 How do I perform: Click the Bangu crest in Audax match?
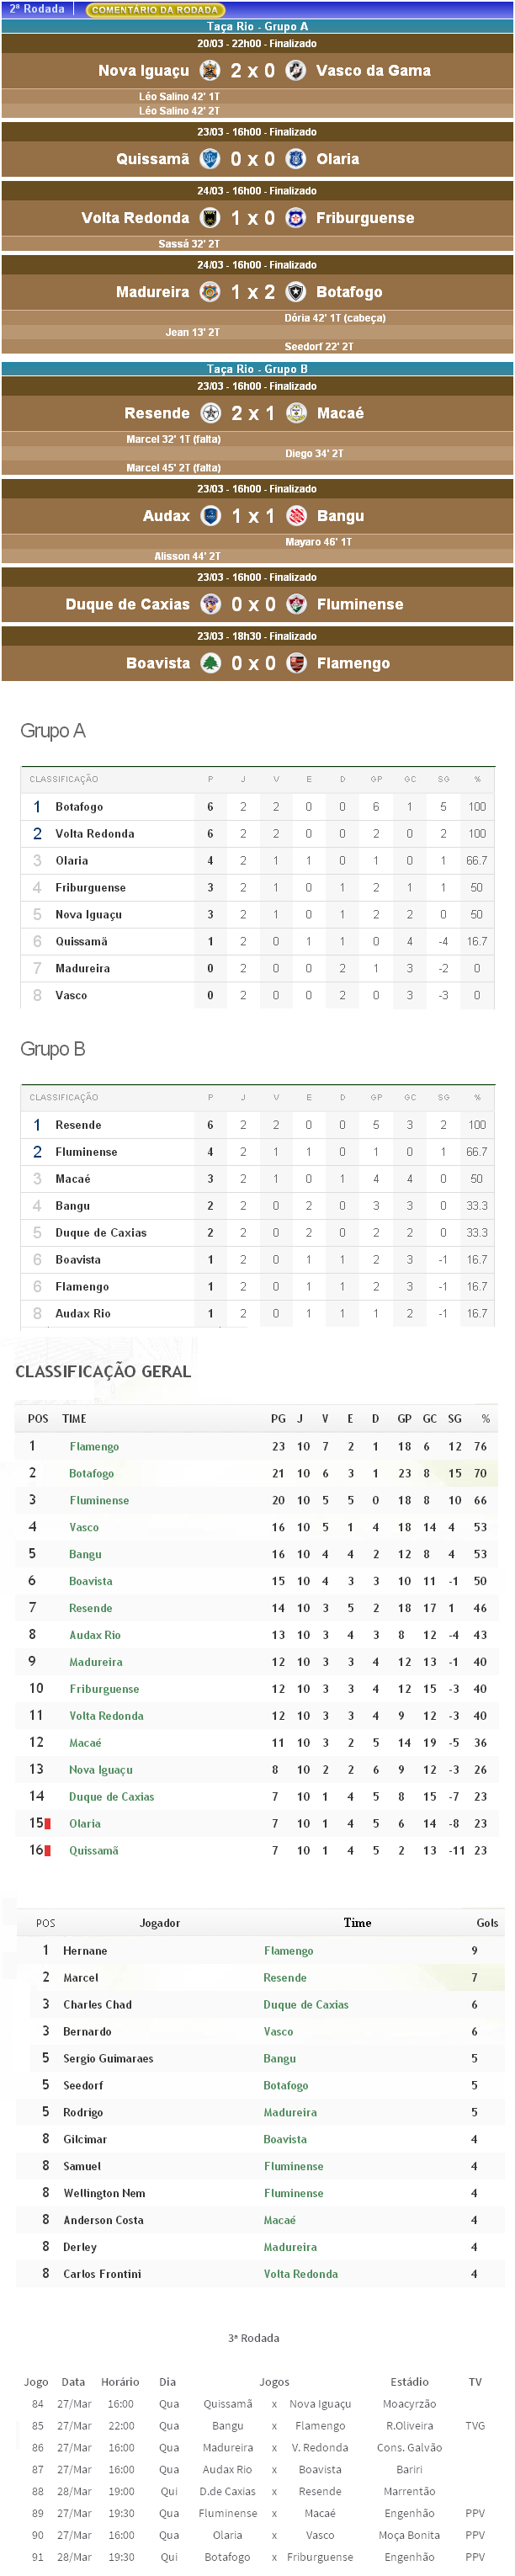pos(296,516)
